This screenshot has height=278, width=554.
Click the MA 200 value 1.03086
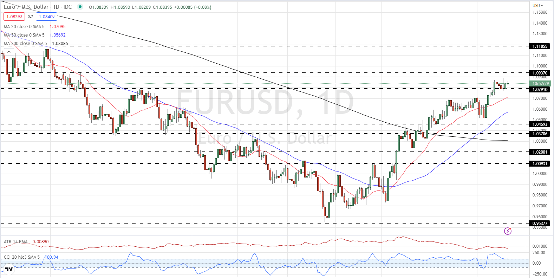60,44
